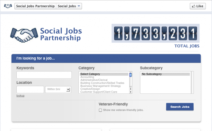Screen dimensions: 212x131
Task: Click the Search Jobs button
Action: pos(180,107)
